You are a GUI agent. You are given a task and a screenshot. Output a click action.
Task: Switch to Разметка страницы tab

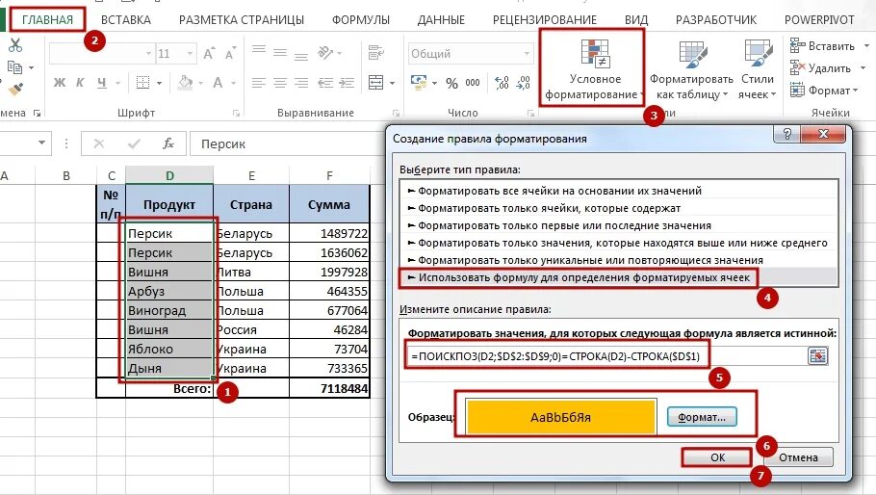tap(242, 19)
